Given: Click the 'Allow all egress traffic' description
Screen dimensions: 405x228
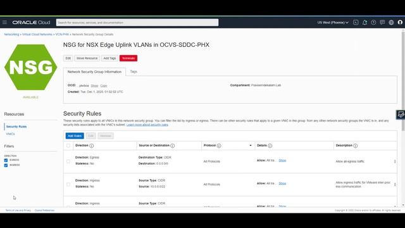Looking at the screenshot, I should click(350, 161).
